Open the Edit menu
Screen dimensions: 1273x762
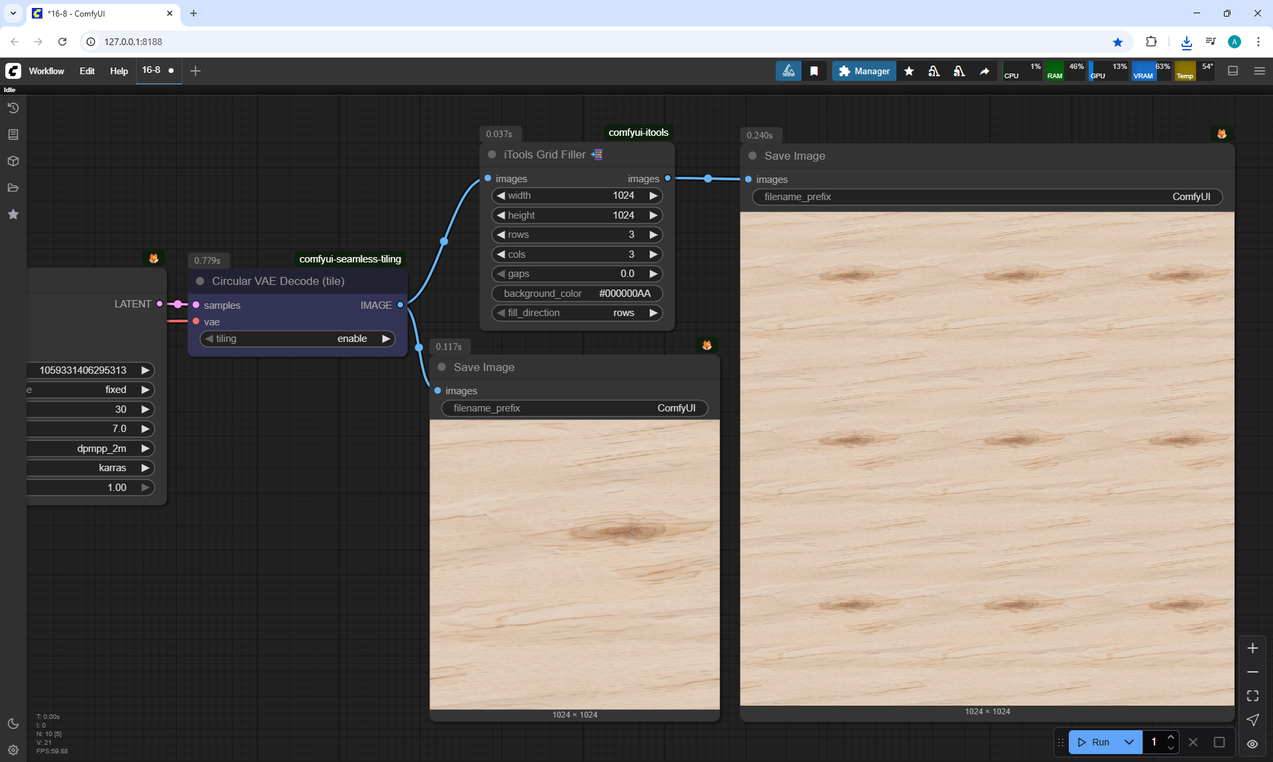click(87, 71)
